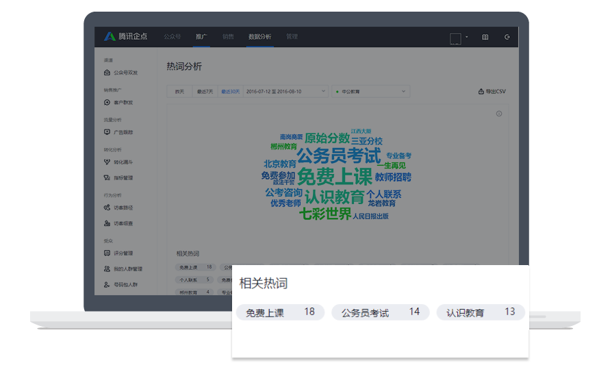This screenshot has width=610, height=374.
Task: Click the enlarged 认识教育 13 tag
Action: (481, 312)
